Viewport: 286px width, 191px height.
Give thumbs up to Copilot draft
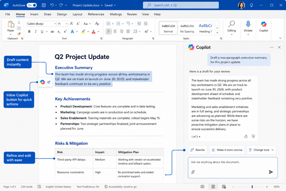(x=246, y=136)
